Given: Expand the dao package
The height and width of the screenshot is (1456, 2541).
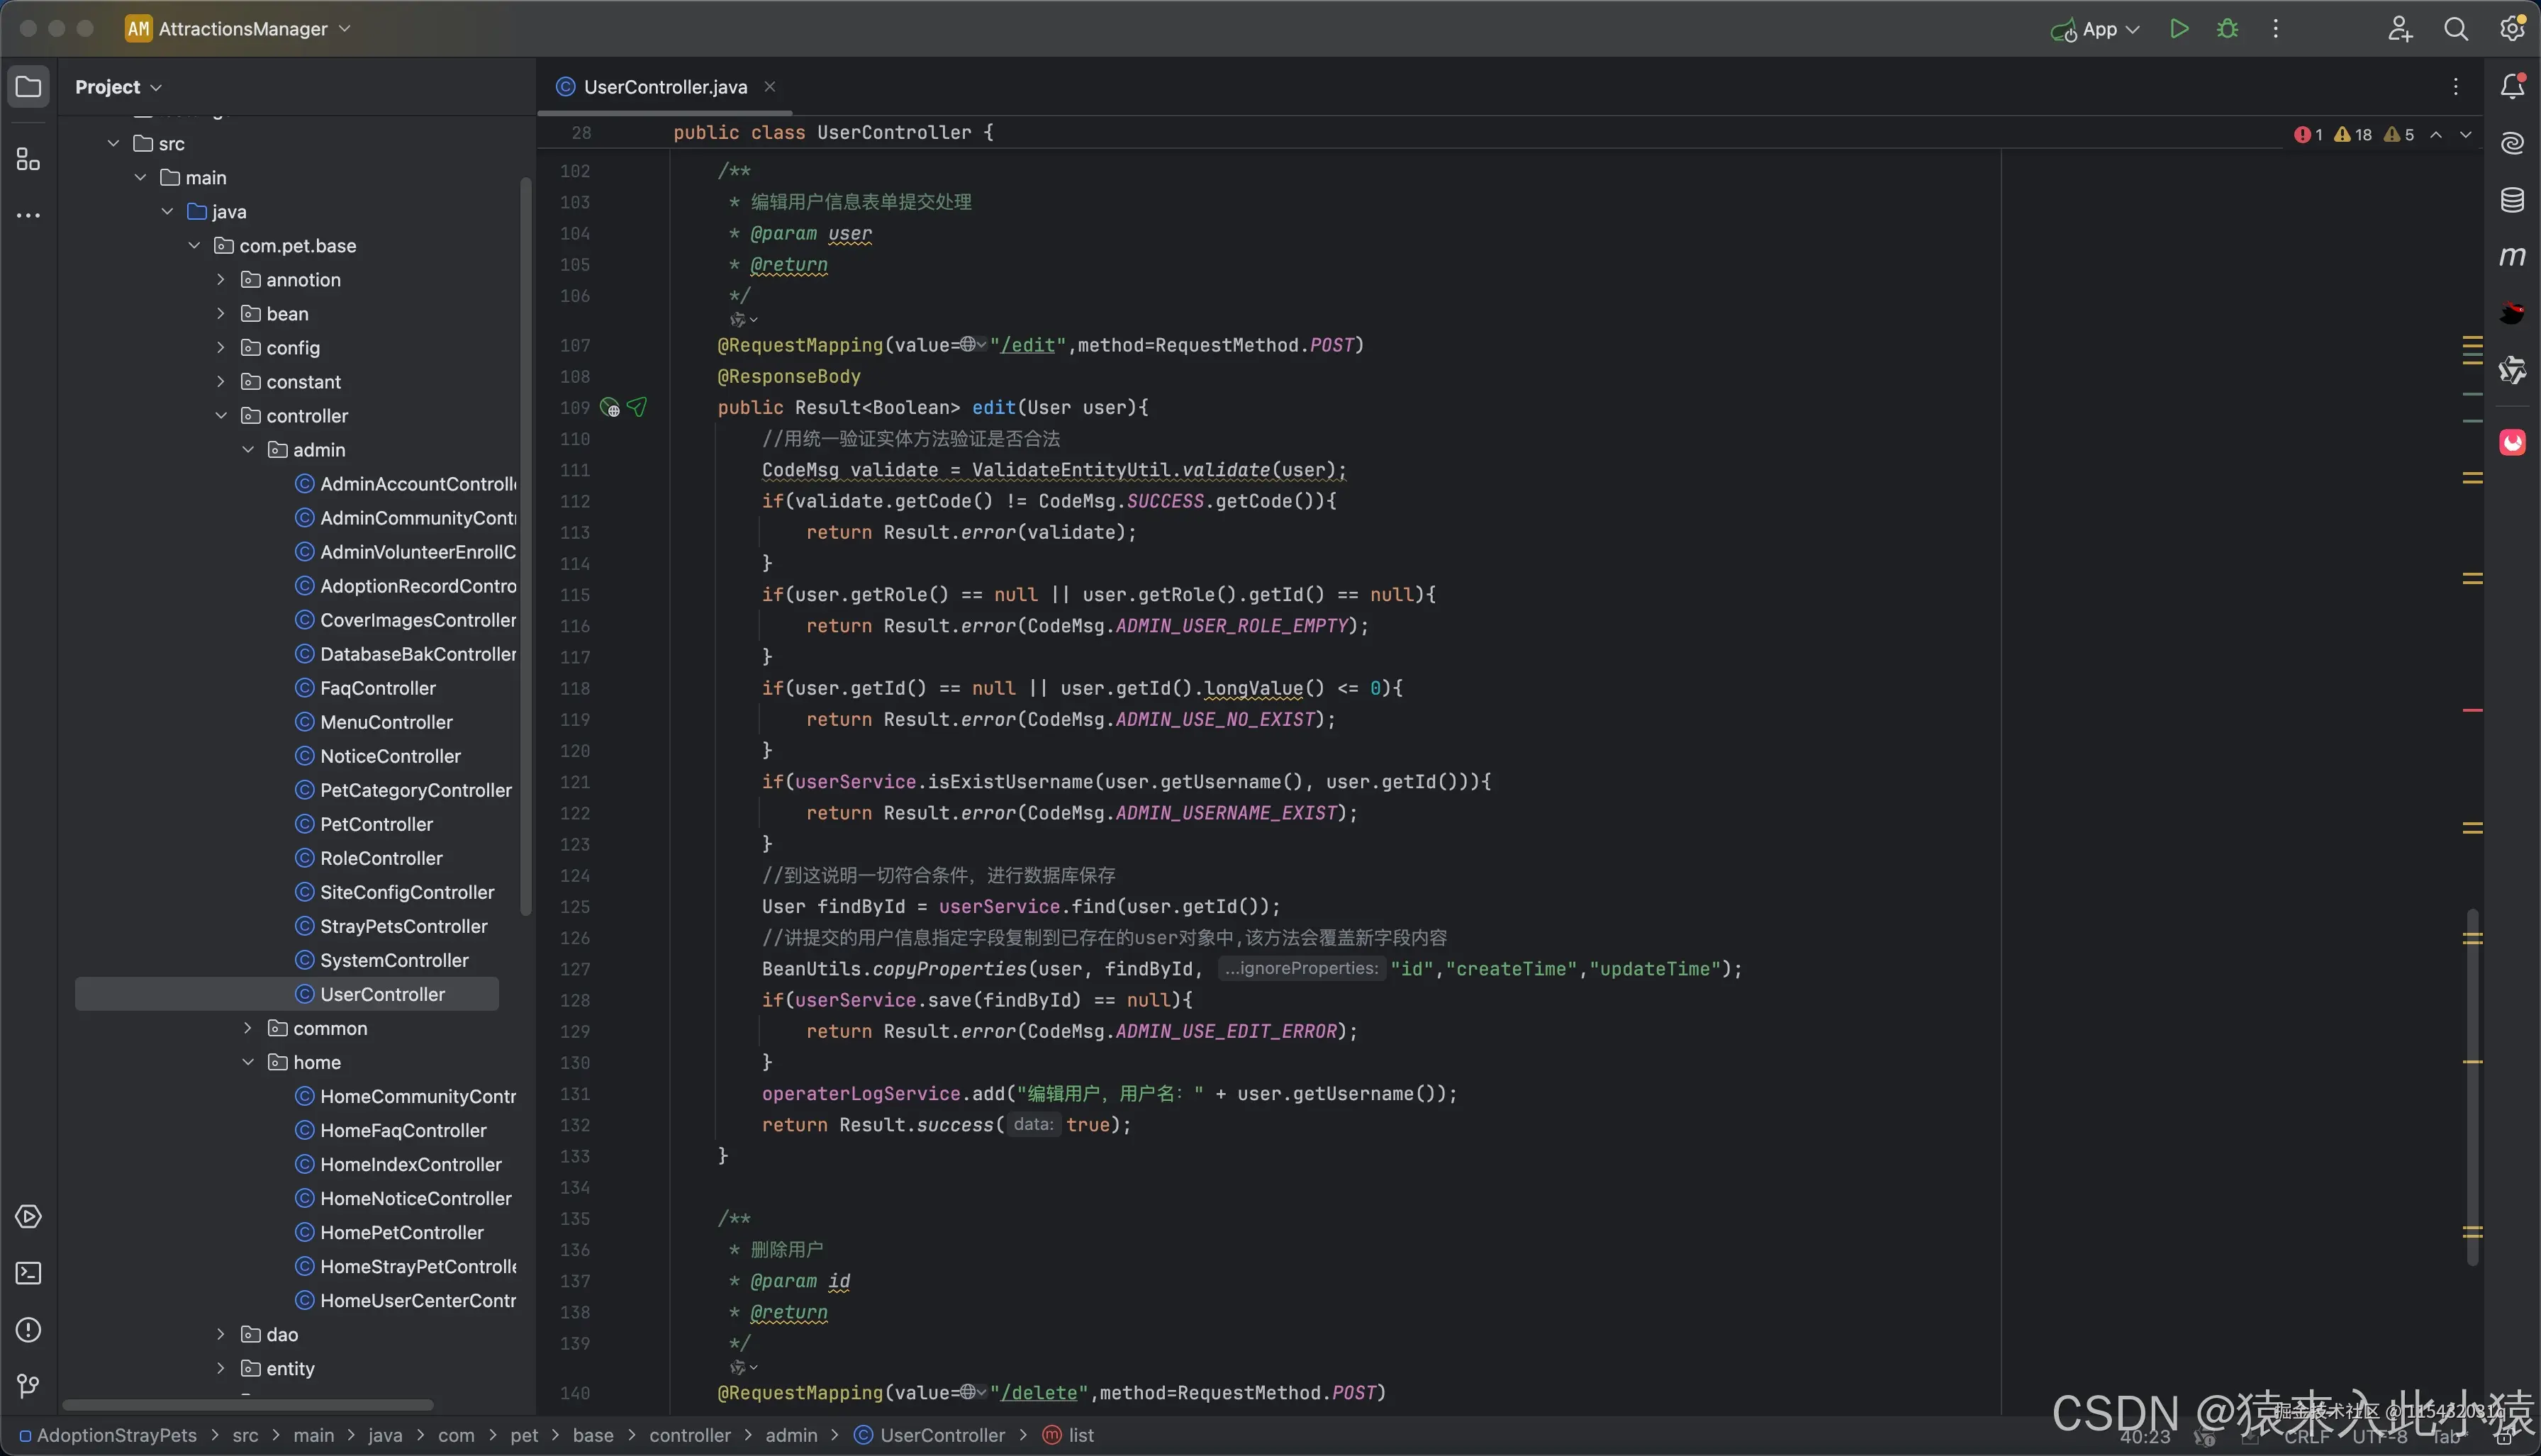Looking at the screenshot, I should point(221,1334).
